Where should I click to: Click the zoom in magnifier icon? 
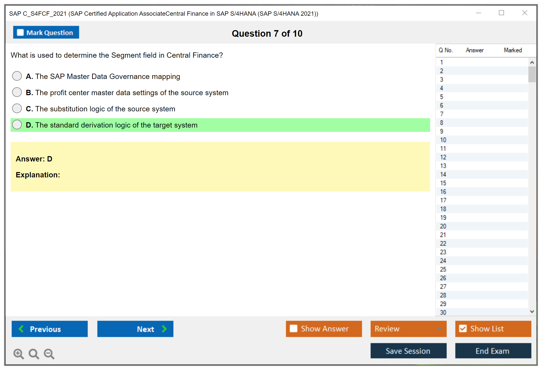(x=18, y=354)
